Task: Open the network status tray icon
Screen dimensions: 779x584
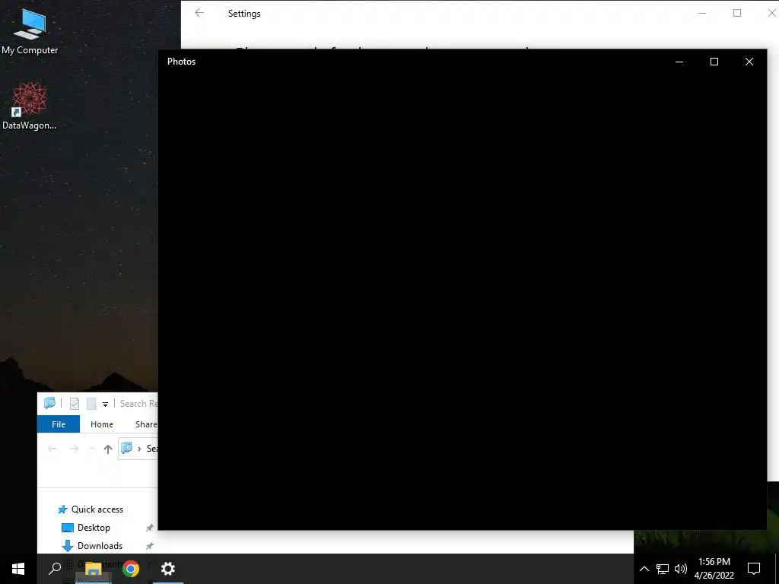Action: tap(663, 569)
